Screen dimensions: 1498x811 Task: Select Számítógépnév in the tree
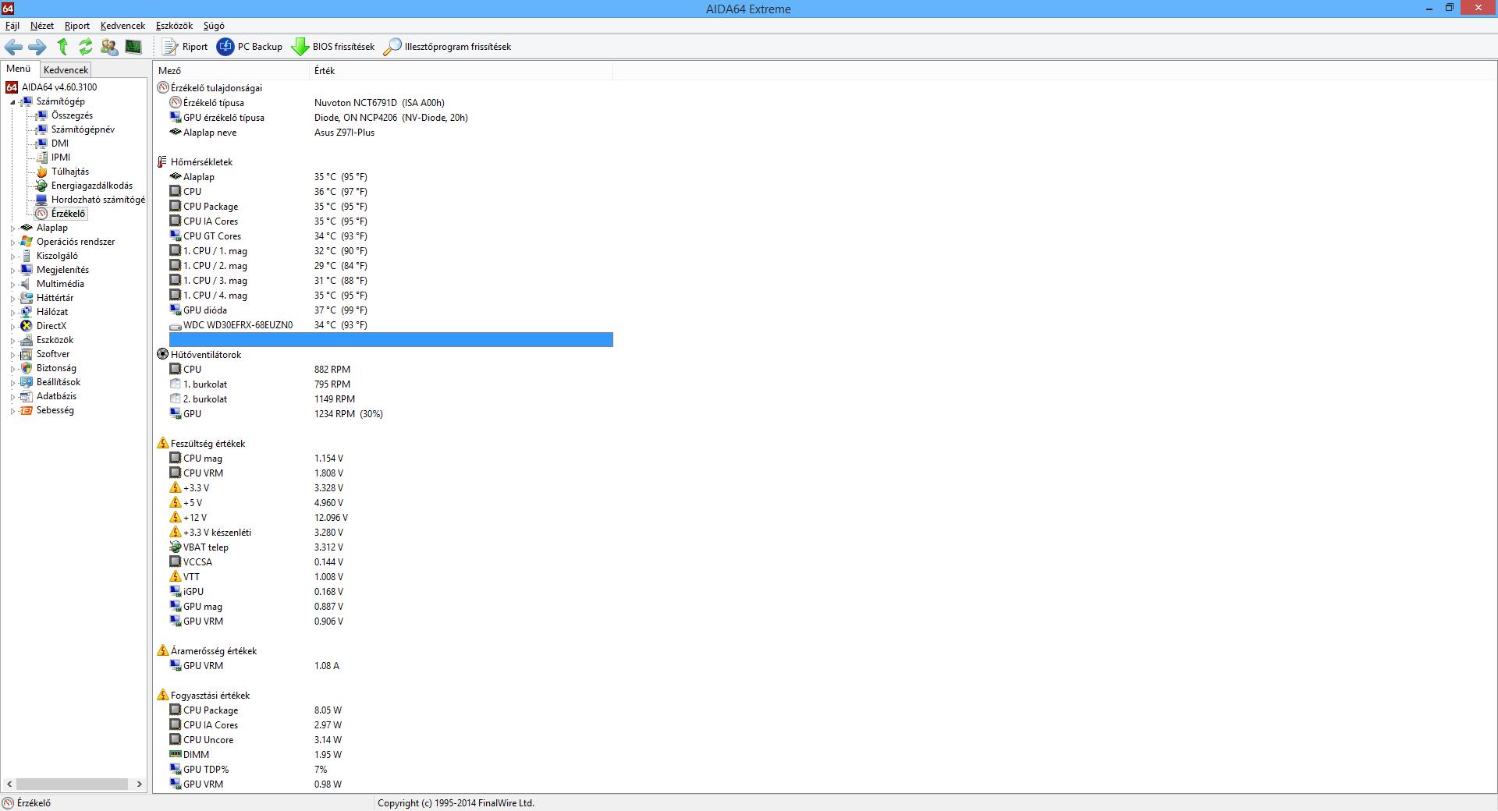[83, 129]
